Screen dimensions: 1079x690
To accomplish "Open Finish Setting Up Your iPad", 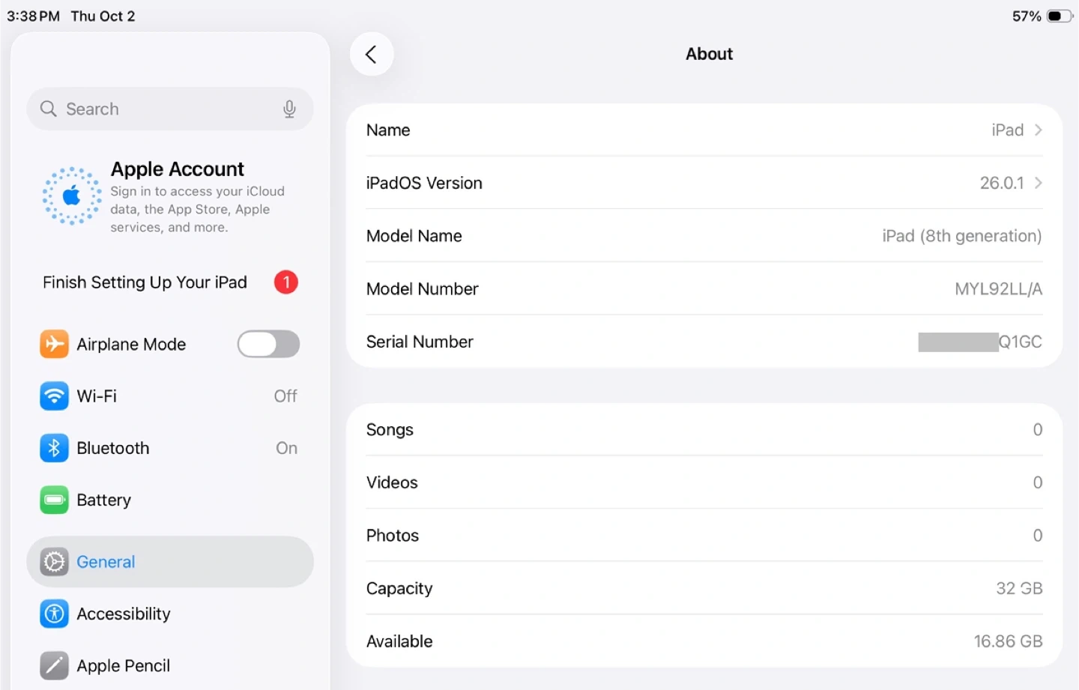I will click(x=145, y=282).
